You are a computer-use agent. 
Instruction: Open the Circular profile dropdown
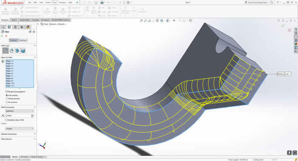[x=20, y=129]
